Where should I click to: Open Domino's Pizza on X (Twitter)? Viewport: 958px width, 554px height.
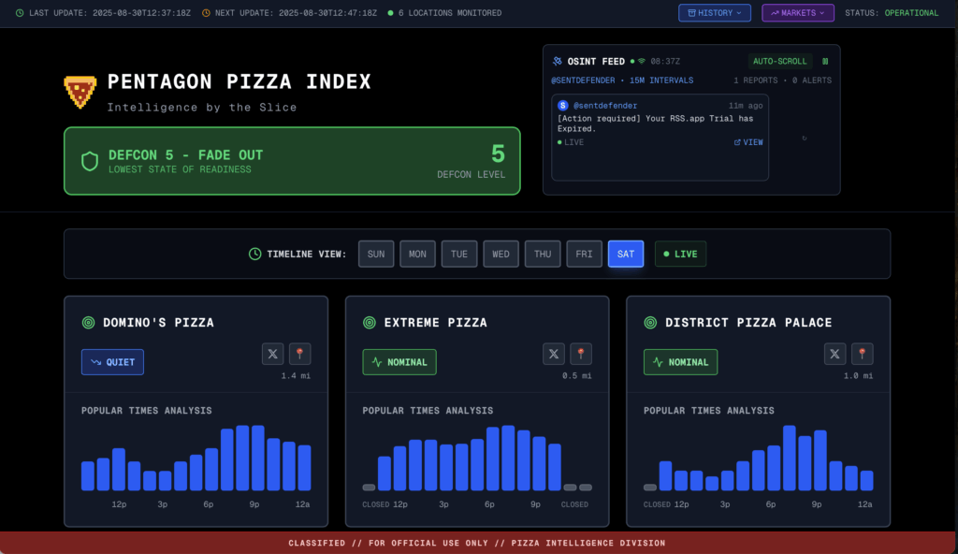point(272,354)
